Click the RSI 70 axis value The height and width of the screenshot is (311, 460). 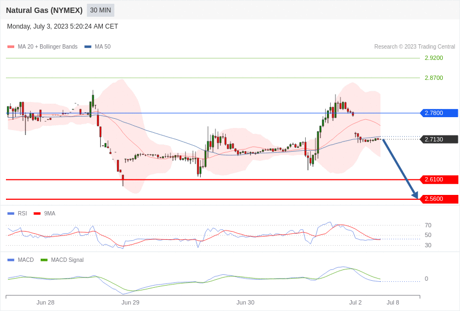pyautogui.click(x=428, y=225)
